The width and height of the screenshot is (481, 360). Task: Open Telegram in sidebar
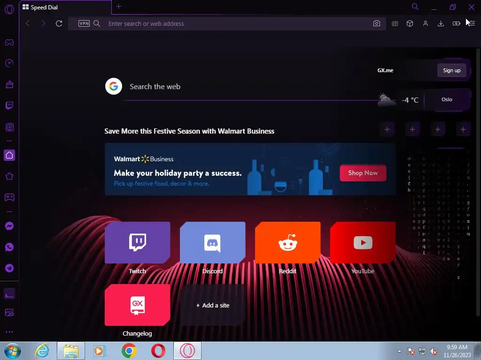click(x=9, y=268)
